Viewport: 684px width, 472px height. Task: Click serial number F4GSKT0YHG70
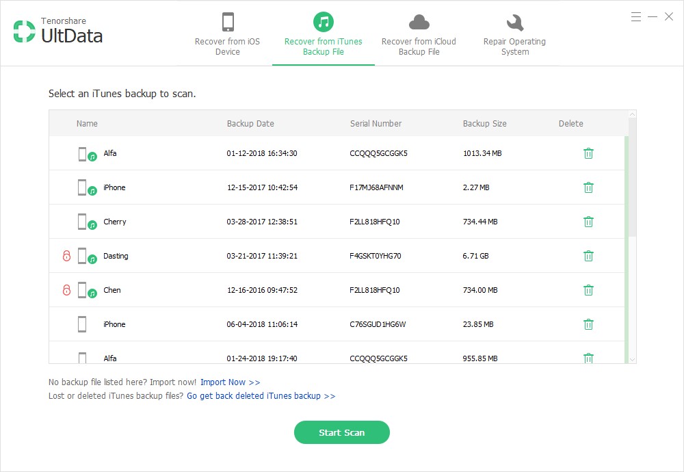click(x=375, y=256)
